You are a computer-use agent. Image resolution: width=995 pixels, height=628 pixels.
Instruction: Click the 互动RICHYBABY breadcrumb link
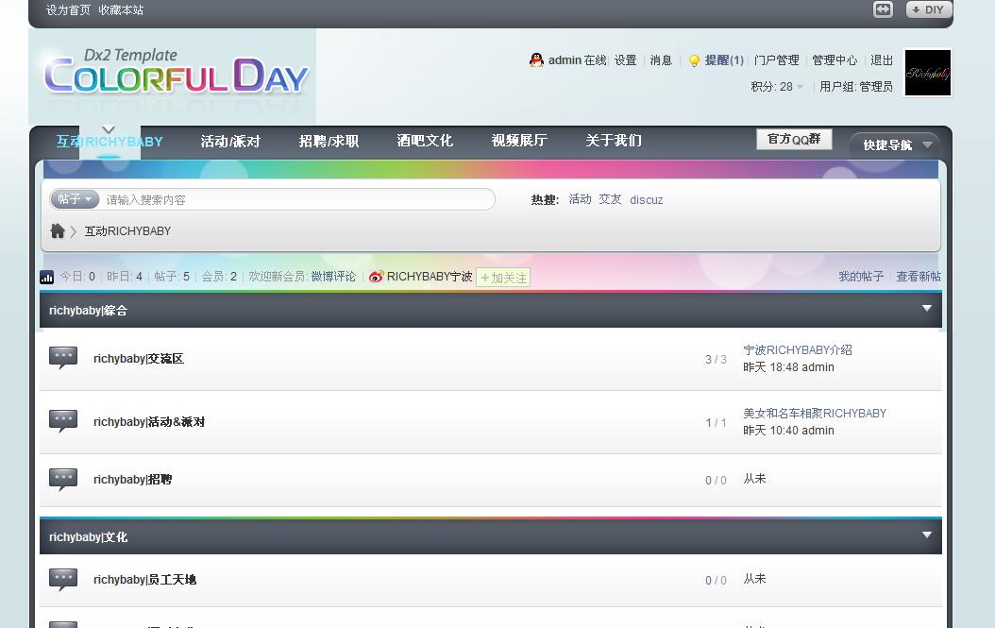point(128,231)
